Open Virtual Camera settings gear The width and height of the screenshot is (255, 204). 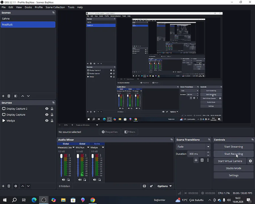click(250, 161)
